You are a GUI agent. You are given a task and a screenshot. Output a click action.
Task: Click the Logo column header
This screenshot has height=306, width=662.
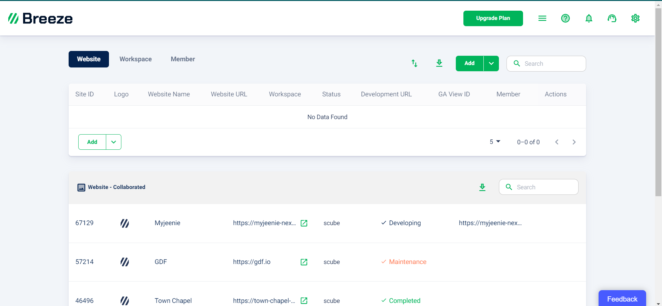click(x=121, y=94)
